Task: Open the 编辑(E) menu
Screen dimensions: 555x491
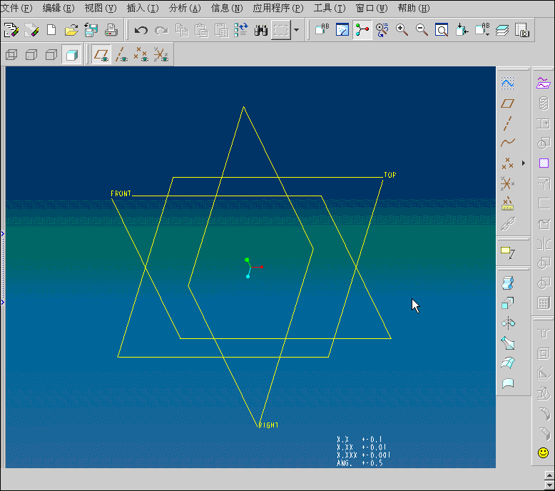Action: point(58,8)
